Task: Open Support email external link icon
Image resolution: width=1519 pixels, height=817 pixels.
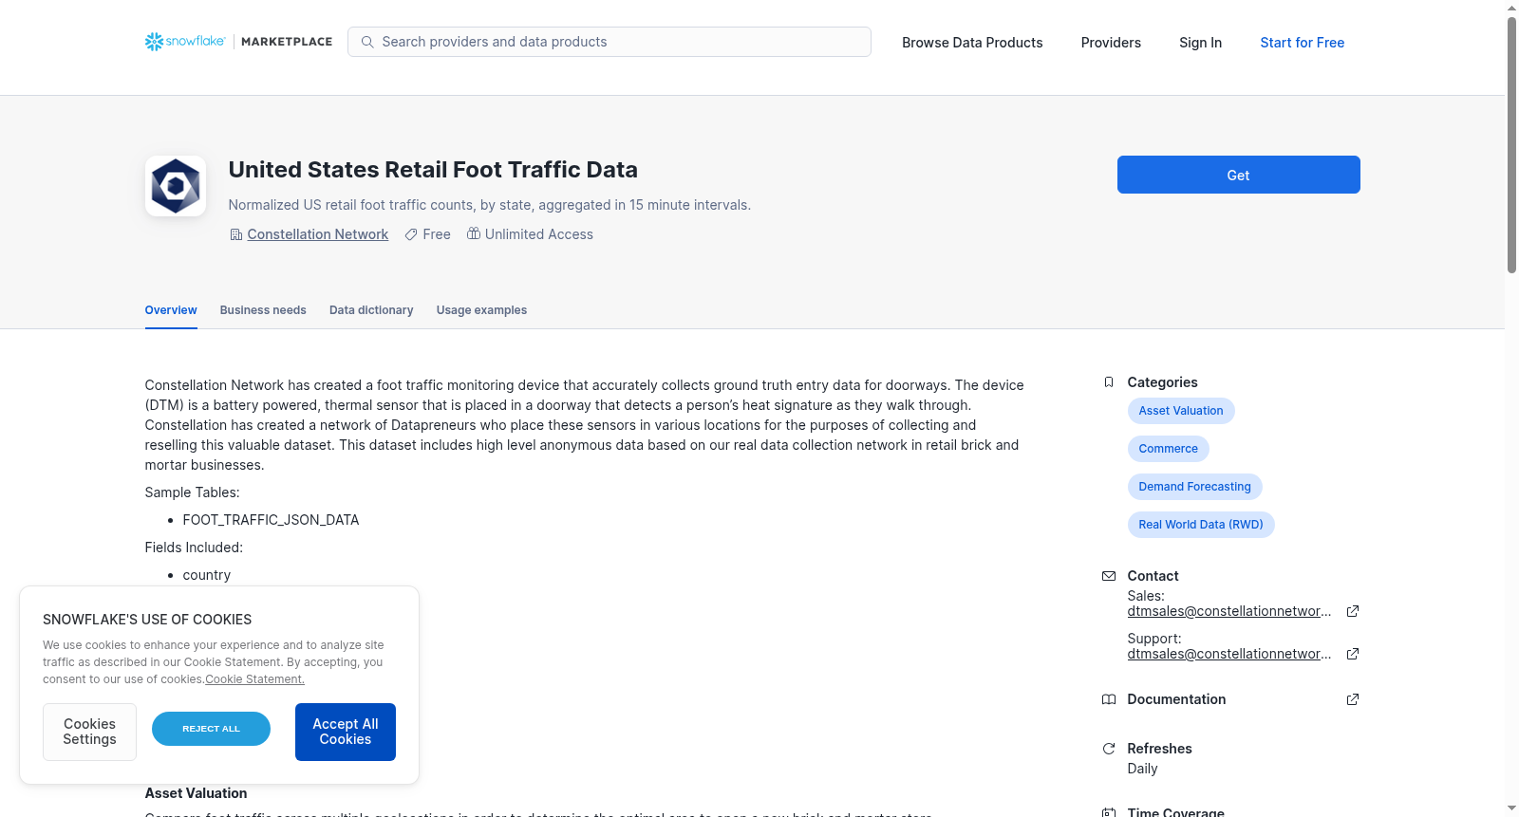Action: coord(1353,654)
